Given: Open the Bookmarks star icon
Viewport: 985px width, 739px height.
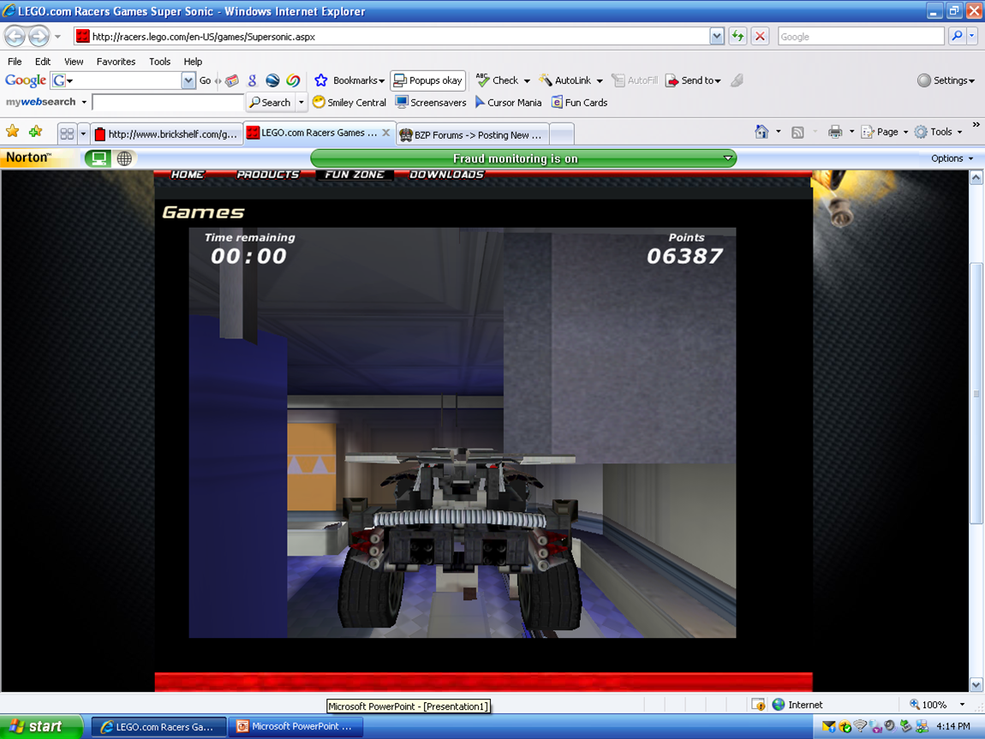Looking at the screenshot, I should [322, 80].
